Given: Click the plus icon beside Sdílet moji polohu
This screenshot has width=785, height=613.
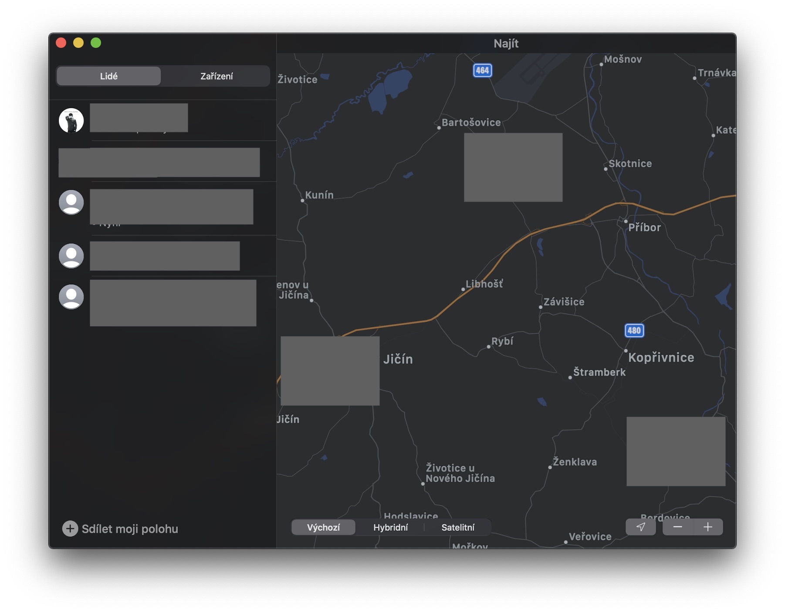Looking at the screenshot, I should coord(70,529).
